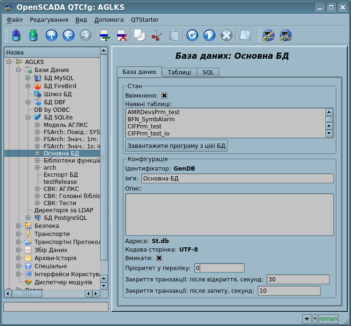Viewport: 351px width, 326px height.
Task: Toggle the Ввімкнено checkbox
Action: pyautogui.click(x=164, y=95)
